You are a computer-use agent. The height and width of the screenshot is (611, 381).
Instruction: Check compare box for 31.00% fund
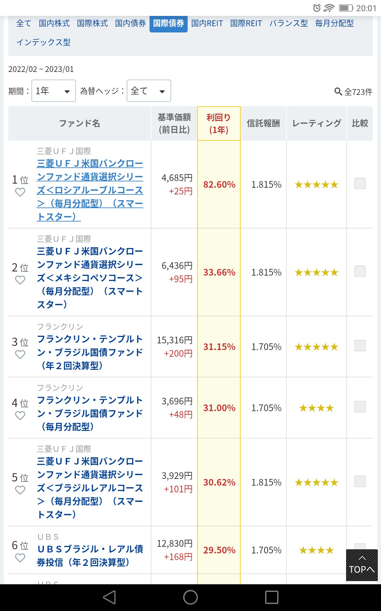point(360,407)
